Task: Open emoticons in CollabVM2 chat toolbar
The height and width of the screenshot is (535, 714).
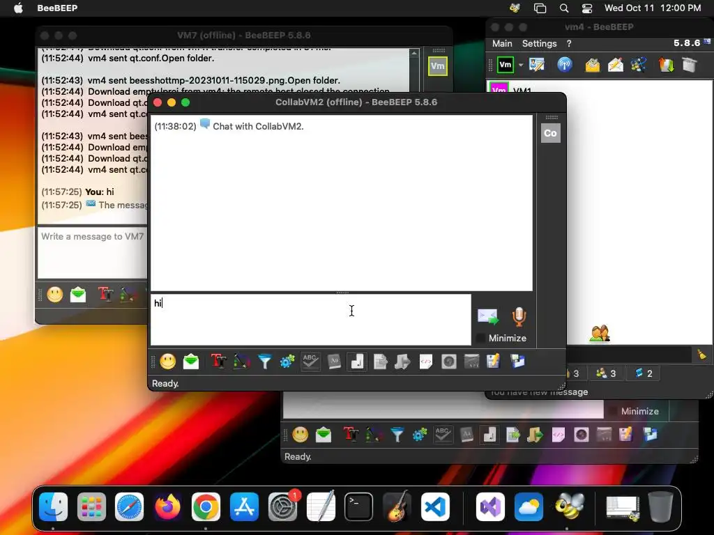Action: click(167, 362)
